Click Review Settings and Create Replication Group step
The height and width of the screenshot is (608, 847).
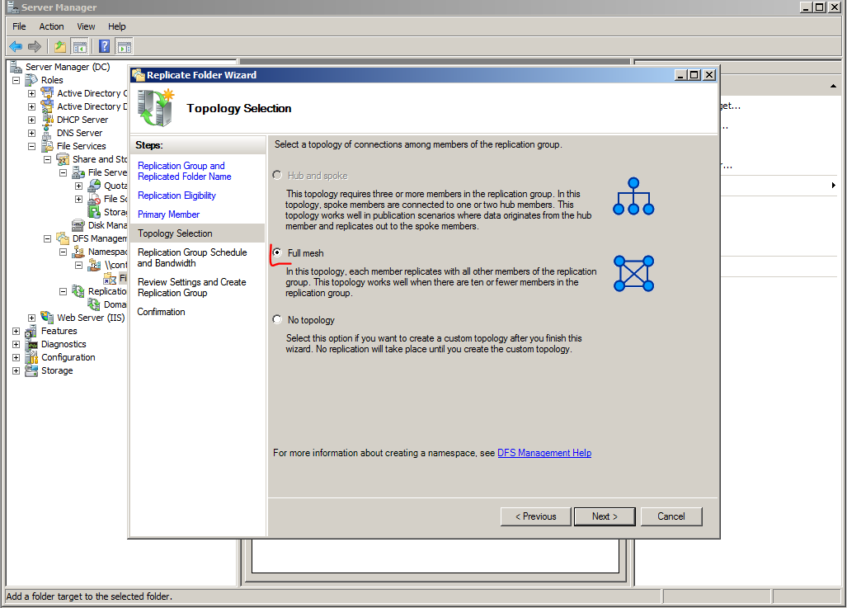pos(192,288)
